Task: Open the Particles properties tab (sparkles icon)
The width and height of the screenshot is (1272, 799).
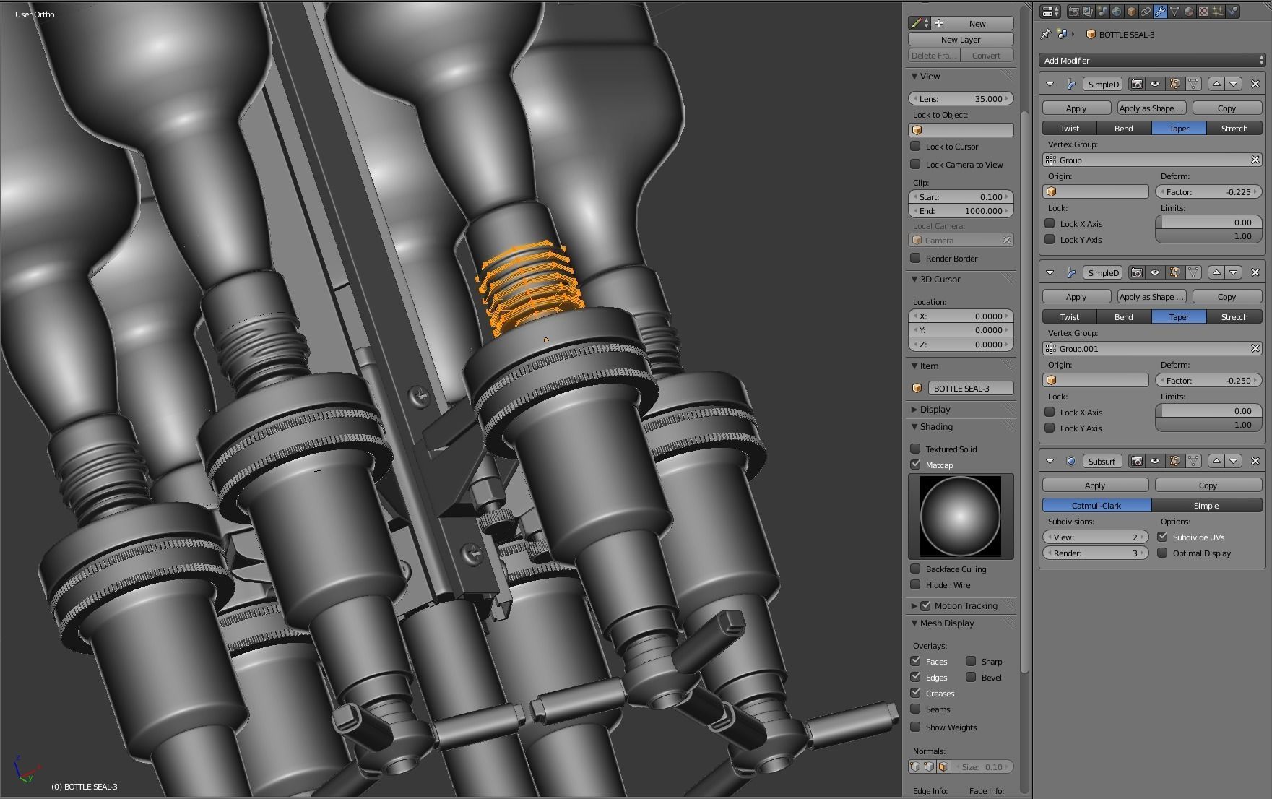Action: 1218,12
